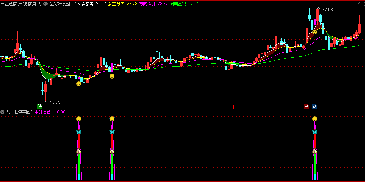Image resolution: width=365 pixels, height=182 pixels.
Task: Click the 长江通信(日线.前复权) chart title
Action: [21, 4]
